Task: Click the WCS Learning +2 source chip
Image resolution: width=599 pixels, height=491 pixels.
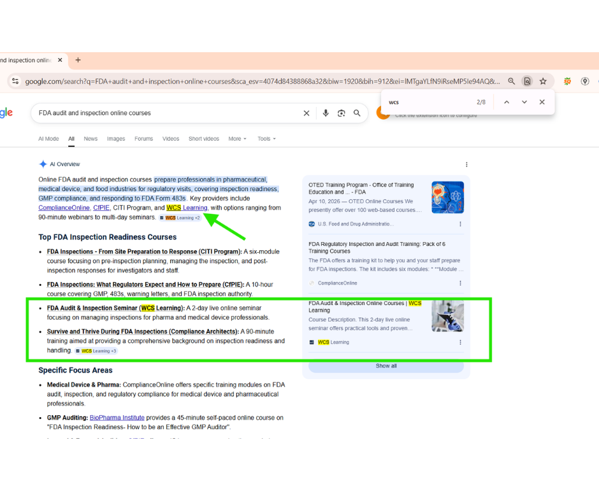Action: (x=180, y=218)
